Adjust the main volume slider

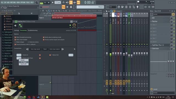click(50, 7)
